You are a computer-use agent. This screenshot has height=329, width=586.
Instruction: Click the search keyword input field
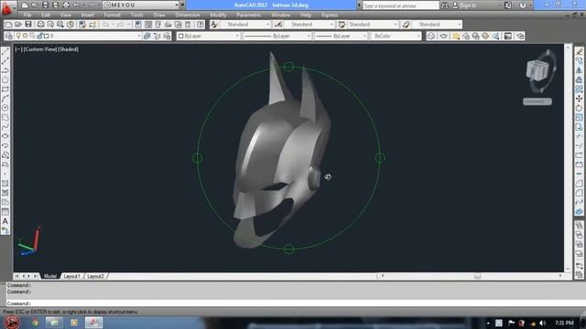(x=401, y=5)
